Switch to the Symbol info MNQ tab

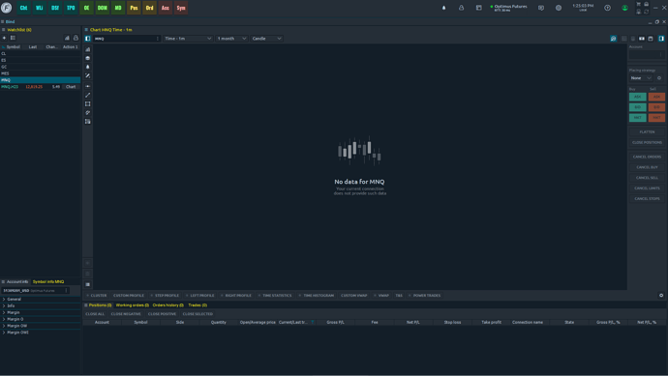[48, 281]
